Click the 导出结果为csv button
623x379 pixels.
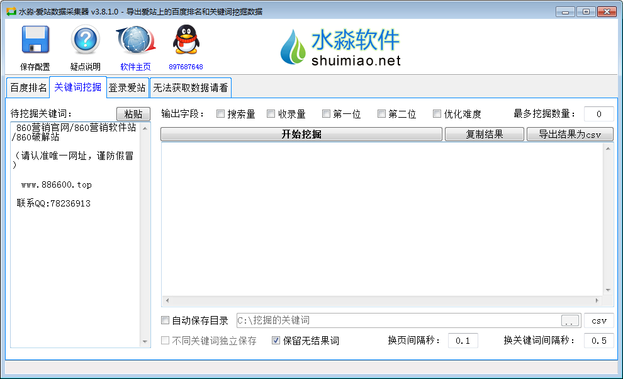click(x=570, y=134)
